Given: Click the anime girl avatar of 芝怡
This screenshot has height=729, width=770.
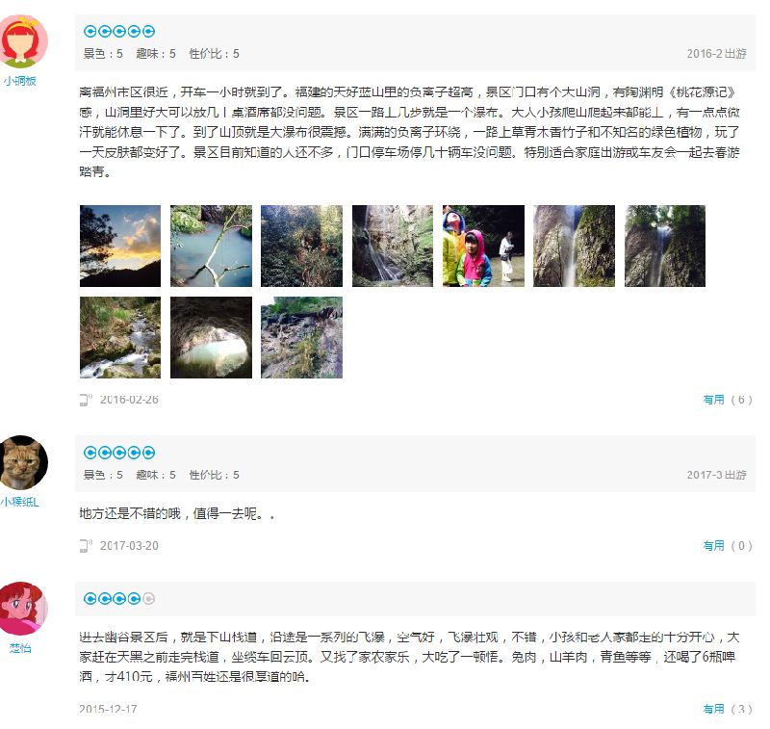Looking at the screenshot, I should coord(22,609).
